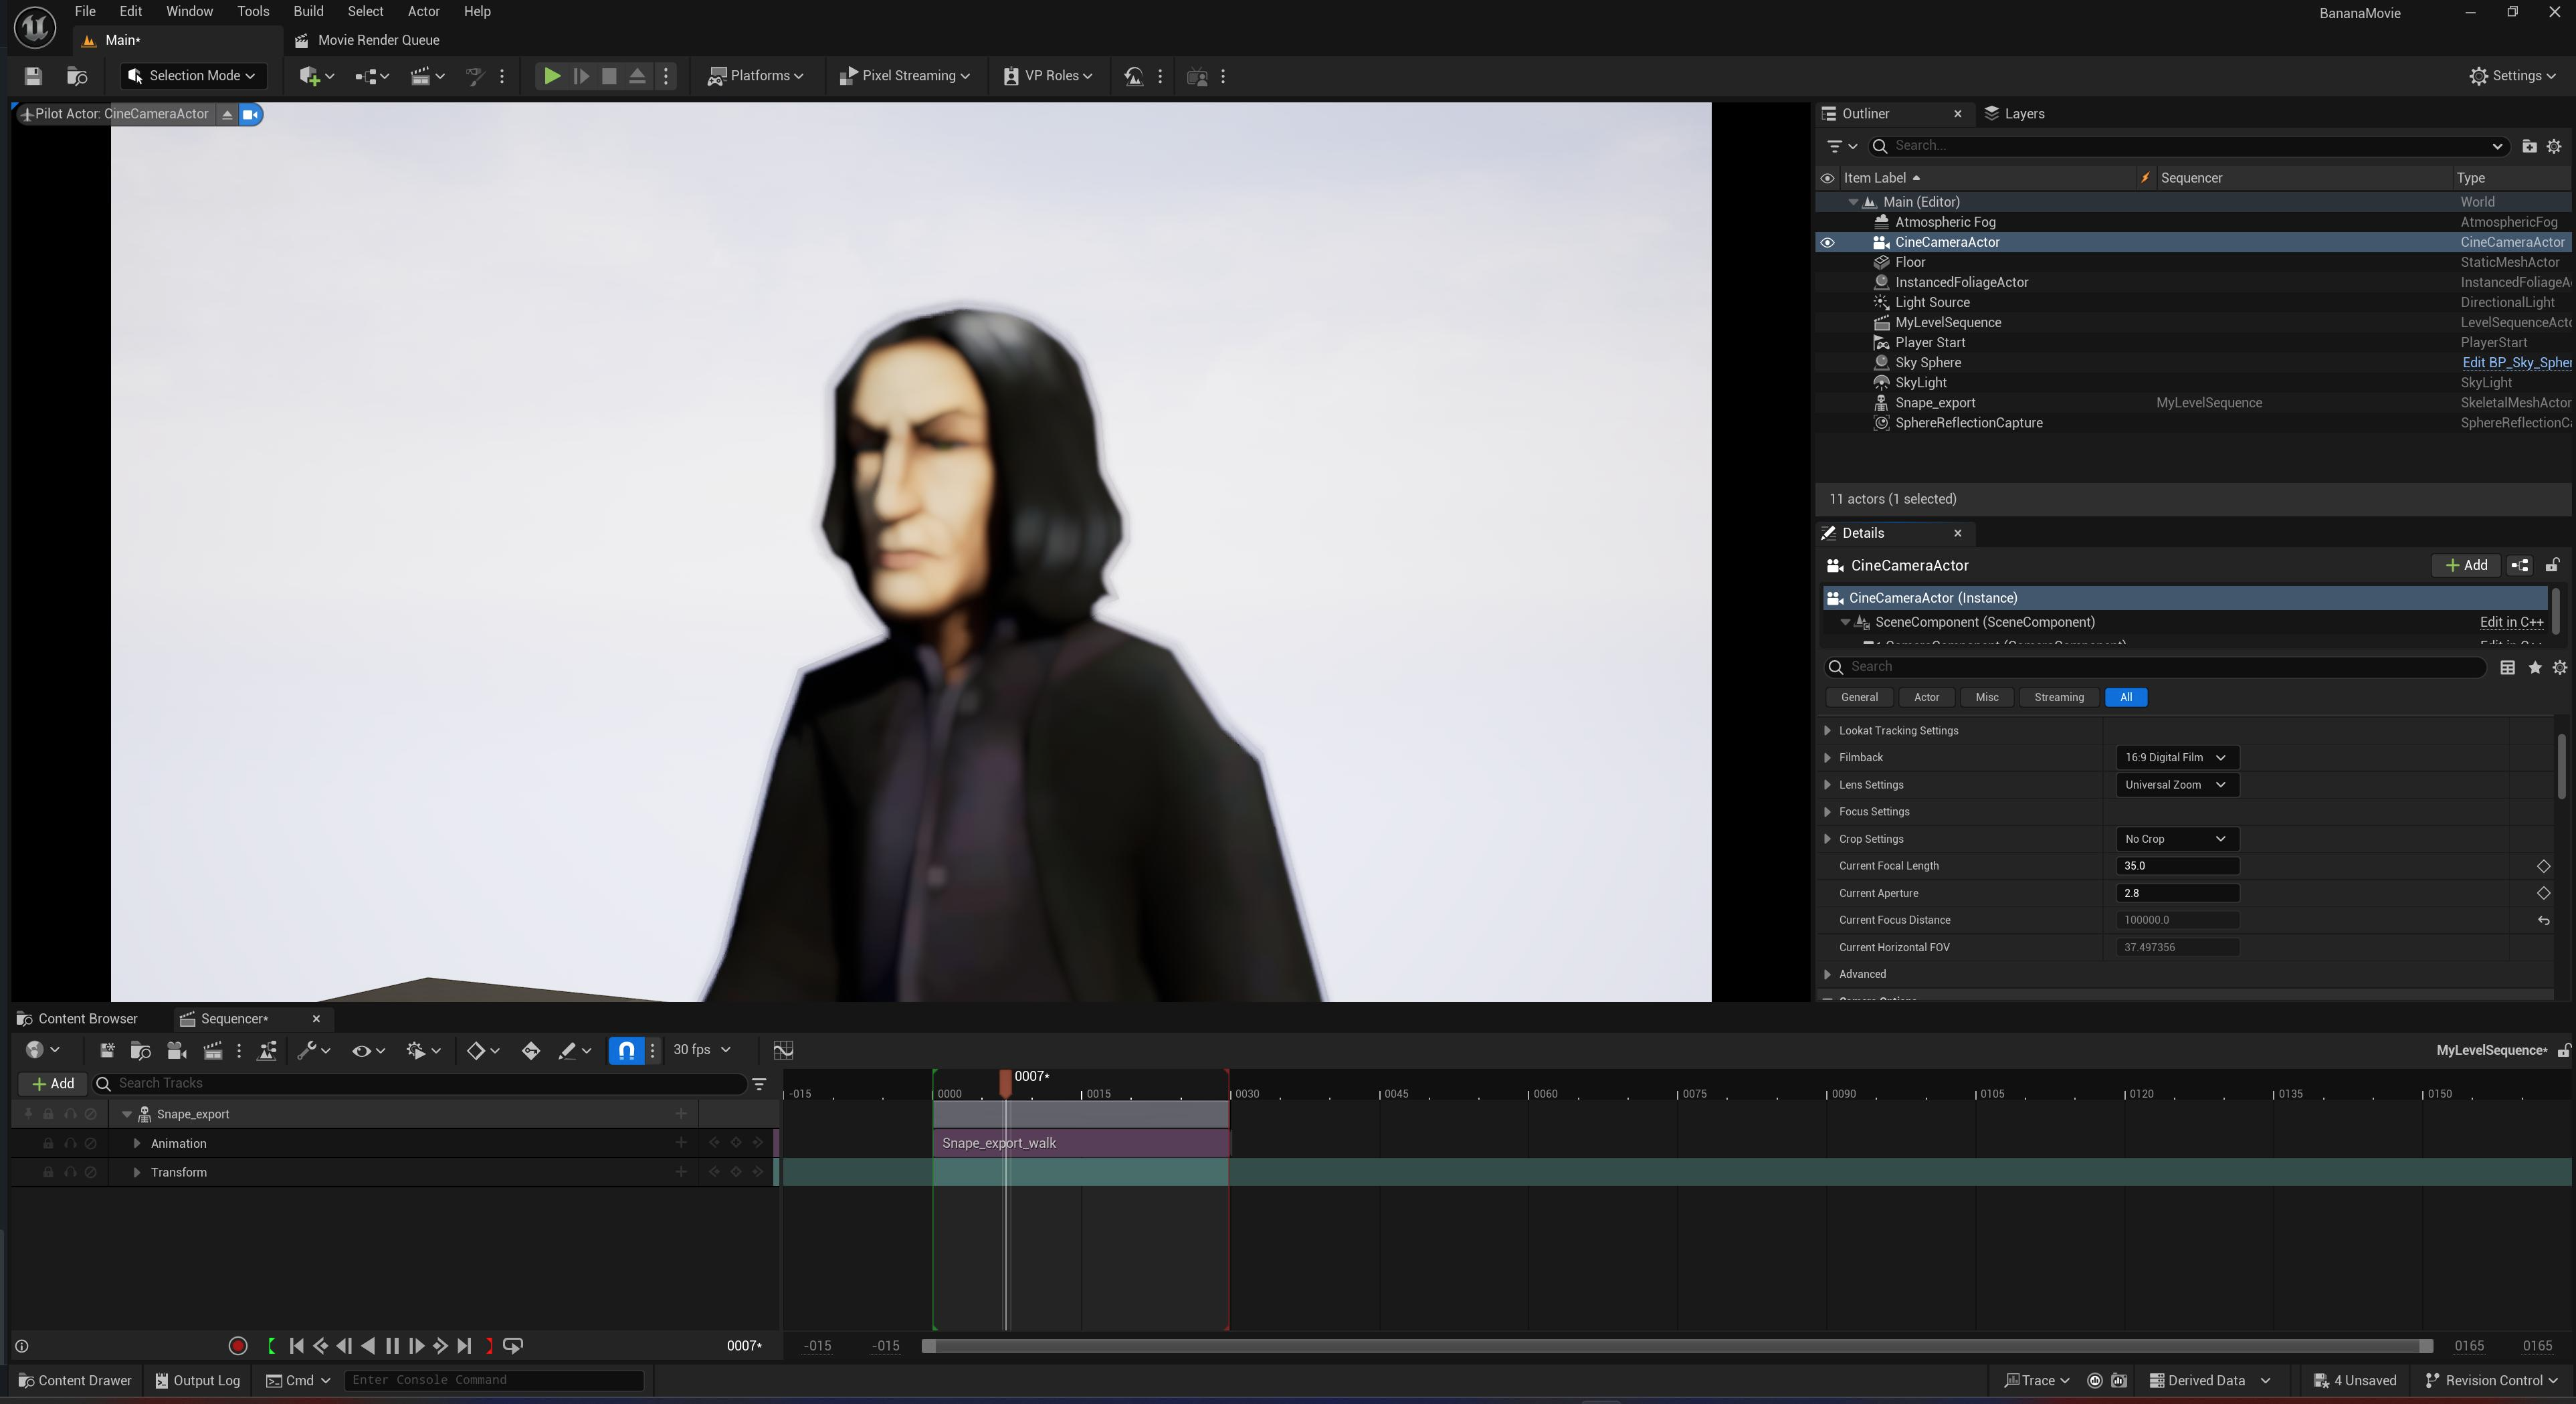
Task: Toggle CineCameraActor visibility eye in Outliner
Action: point(1827,242)
